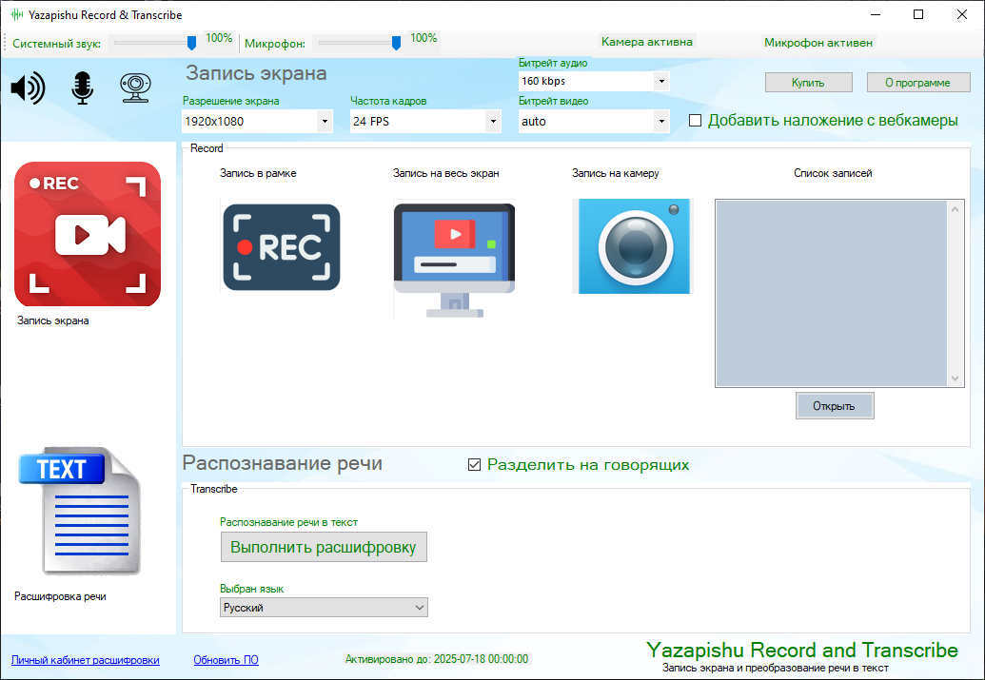Screen dimensions: 985x680
Task: Open the red REC screen recording section
Action: click(x=88, y=234)
